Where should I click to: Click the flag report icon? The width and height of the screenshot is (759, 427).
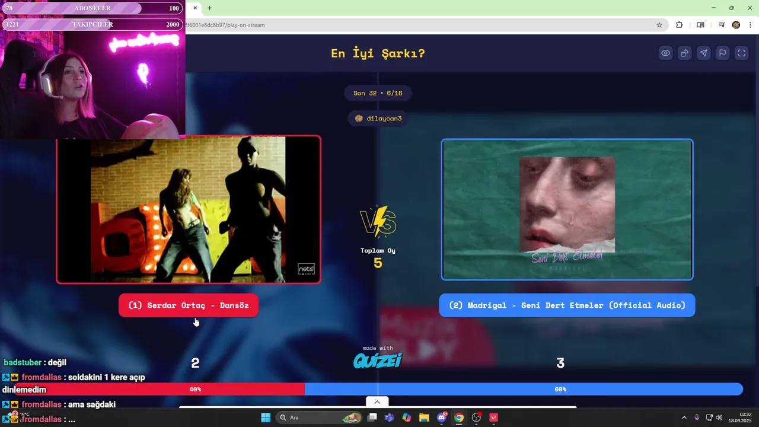[723, 53]
